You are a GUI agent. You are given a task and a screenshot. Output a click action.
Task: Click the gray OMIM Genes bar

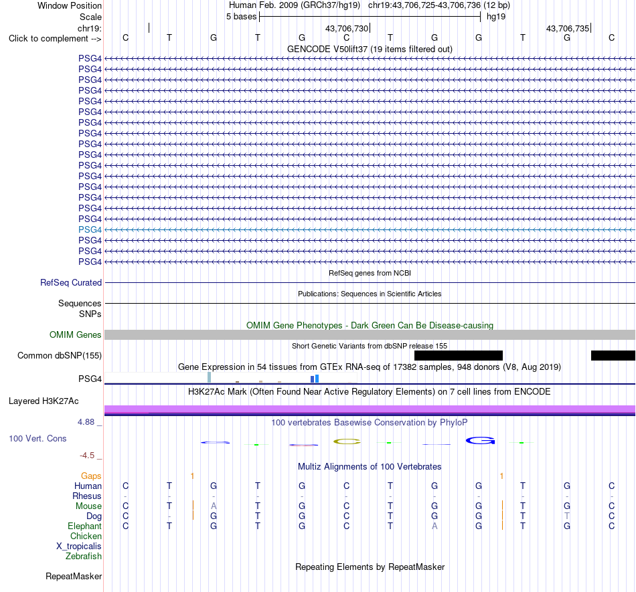(370, 334)
